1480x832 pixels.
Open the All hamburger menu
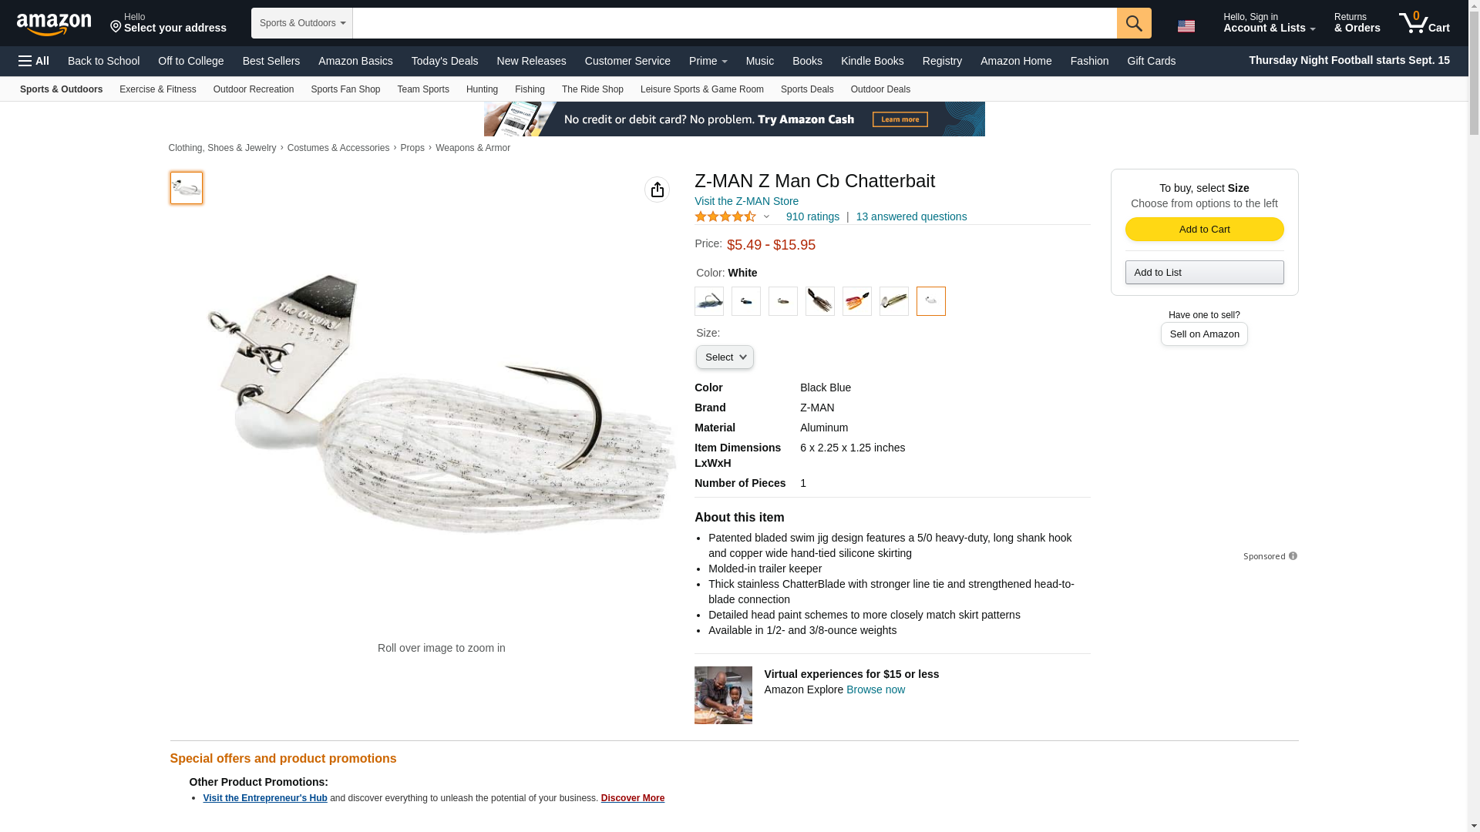coord(34,61)
